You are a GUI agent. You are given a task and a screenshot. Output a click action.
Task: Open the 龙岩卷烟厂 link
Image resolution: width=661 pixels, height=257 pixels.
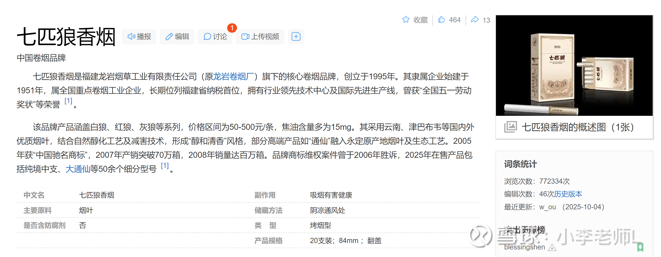pos(233,76)
